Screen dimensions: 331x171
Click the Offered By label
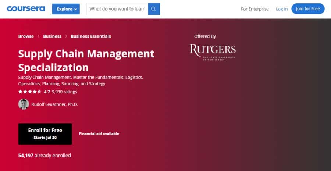(x=205, y=36)
